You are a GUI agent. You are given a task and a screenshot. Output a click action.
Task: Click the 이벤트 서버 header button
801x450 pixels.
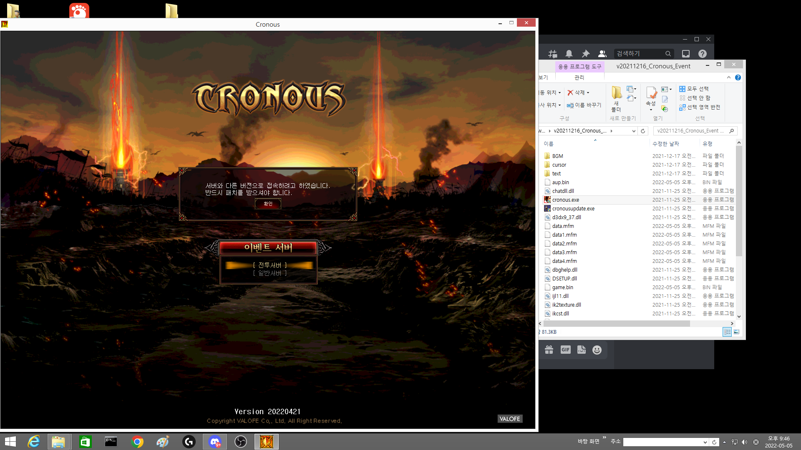point(268,247)
